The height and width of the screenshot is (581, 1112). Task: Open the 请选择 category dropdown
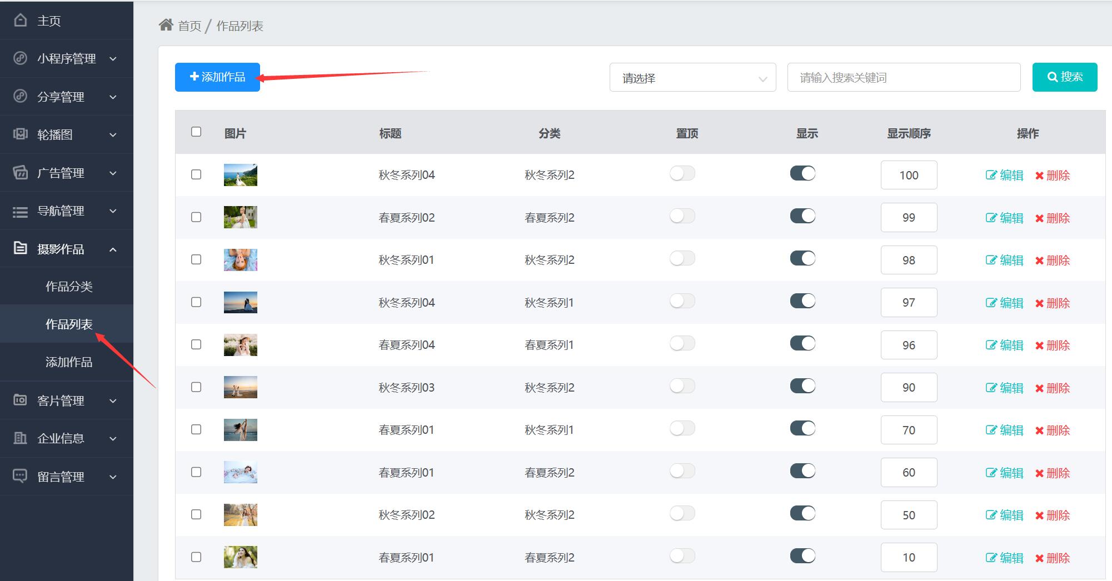[692, 77]
